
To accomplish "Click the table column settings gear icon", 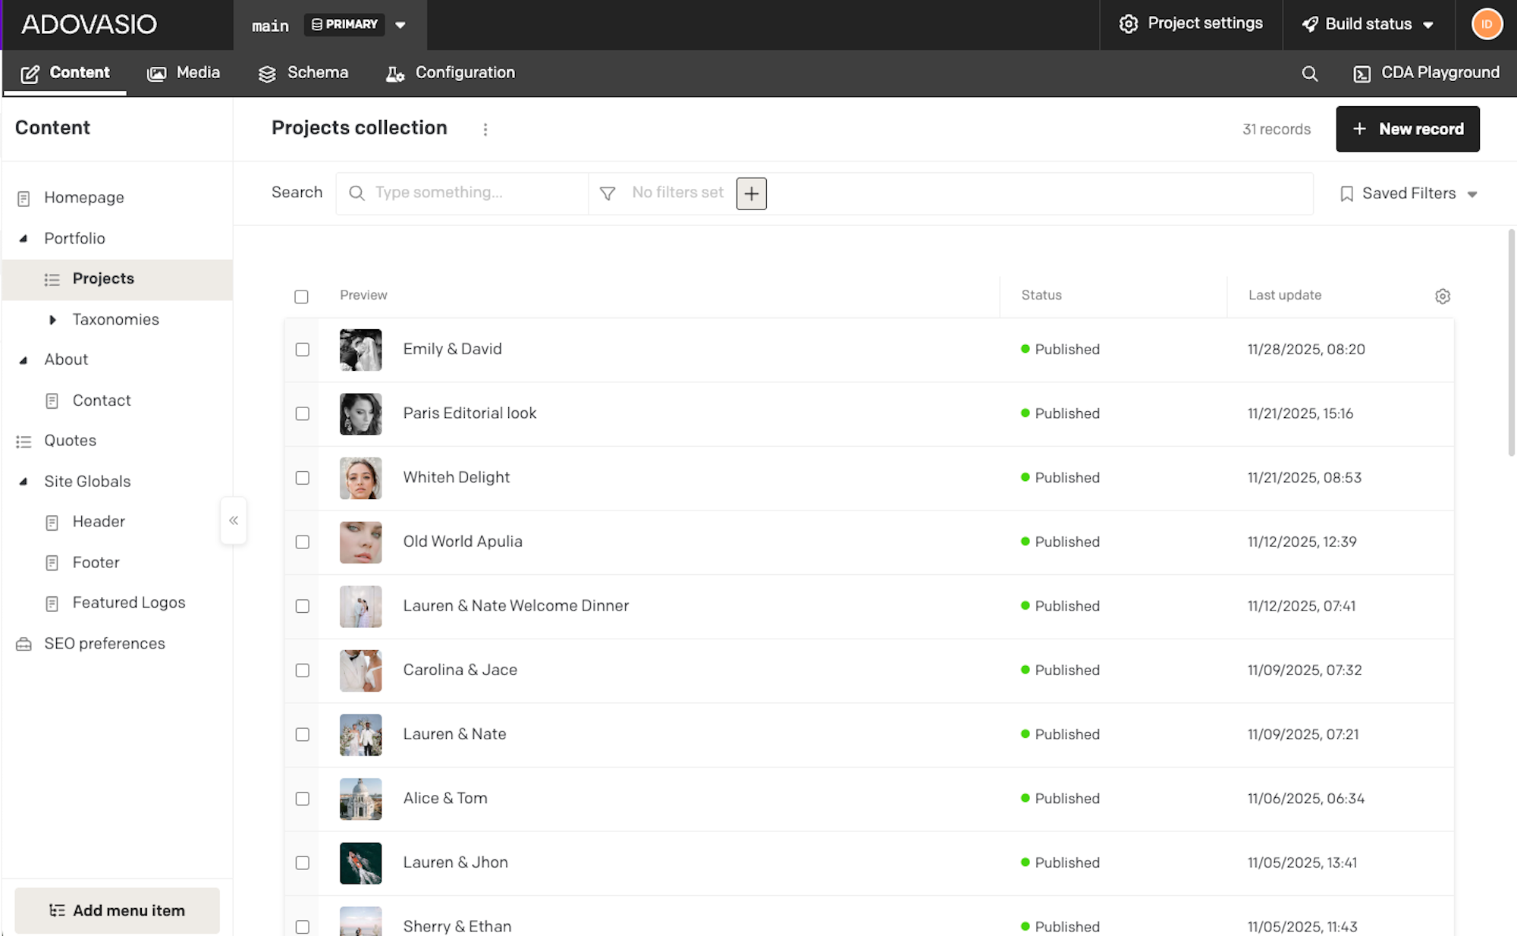I will click(1442, 297).
